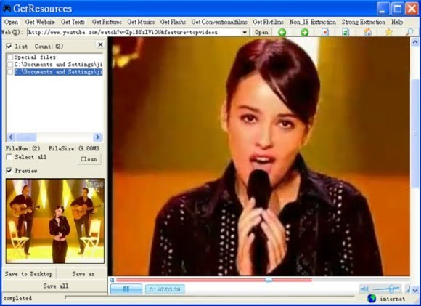421x306 pixels.
Task: Expand the Web URL address dropdown
Action: pyautogui.click(x=245, y=32)
